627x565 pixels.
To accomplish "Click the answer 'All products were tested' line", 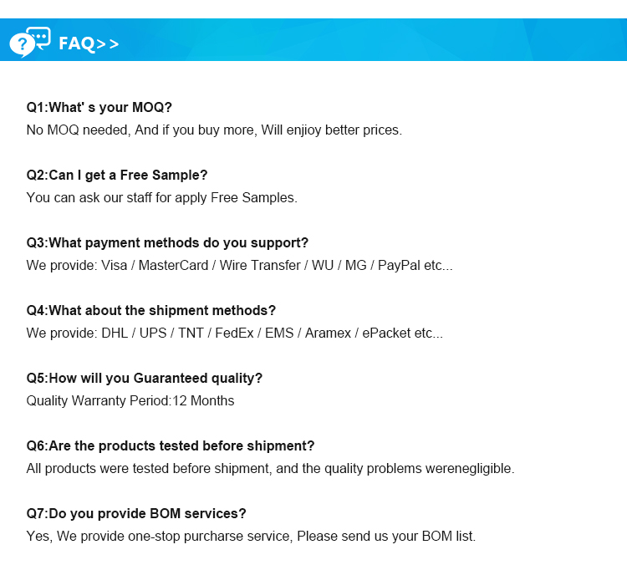I will point(270,469).
